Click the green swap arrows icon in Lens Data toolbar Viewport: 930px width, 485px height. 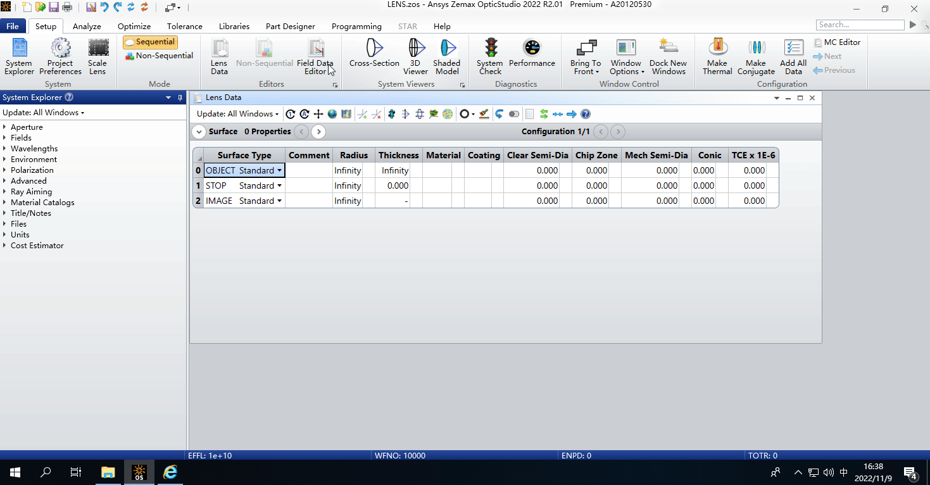(544, 114)
